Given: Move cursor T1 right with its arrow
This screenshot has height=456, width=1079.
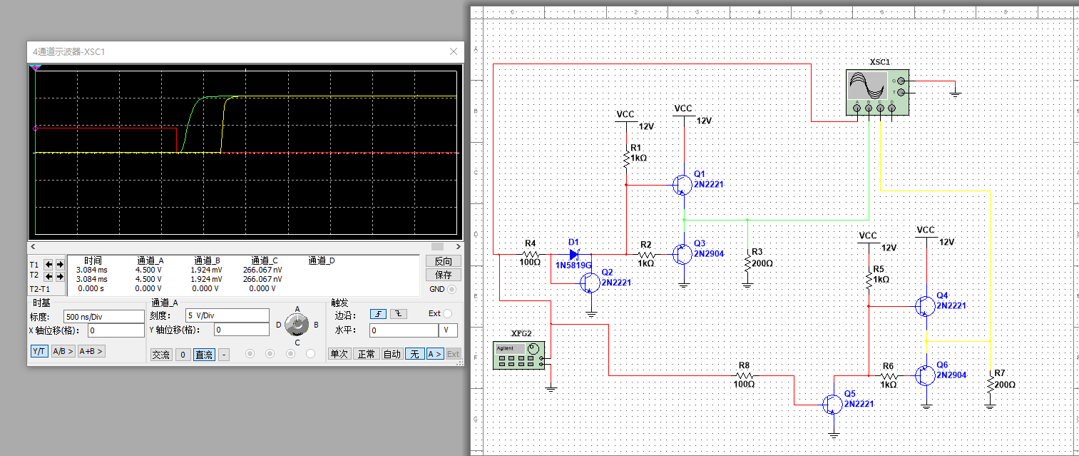Looking at the screenshot, I should (x=59, y=263).
